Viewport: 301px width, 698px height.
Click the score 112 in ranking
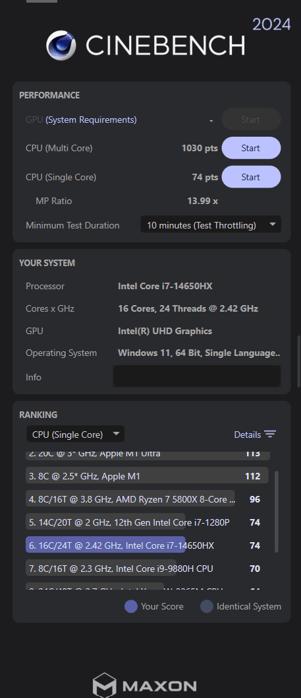(x=253, y=476)
